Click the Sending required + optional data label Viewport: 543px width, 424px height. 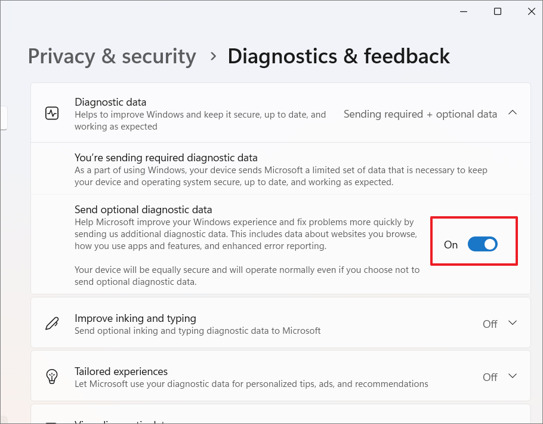tap(419, 113)
